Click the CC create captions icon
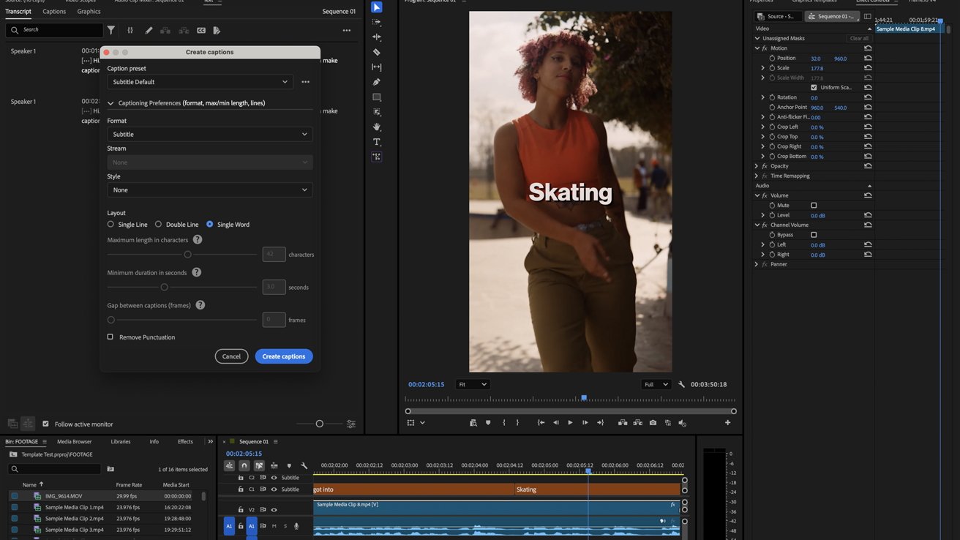 tap(201, 30)
